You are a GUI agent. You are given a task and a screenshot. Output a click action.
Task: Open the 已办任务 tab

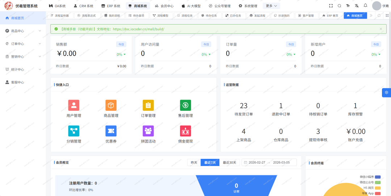234,16
